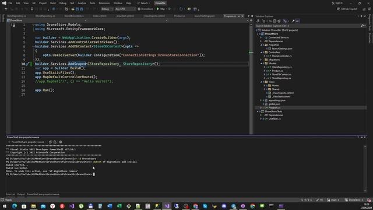Image resolution: width=373 pixels, height=210 pixels.
Task: Select UnitTest1.cs in Solution Explorer
Action: tap(275, 119)
